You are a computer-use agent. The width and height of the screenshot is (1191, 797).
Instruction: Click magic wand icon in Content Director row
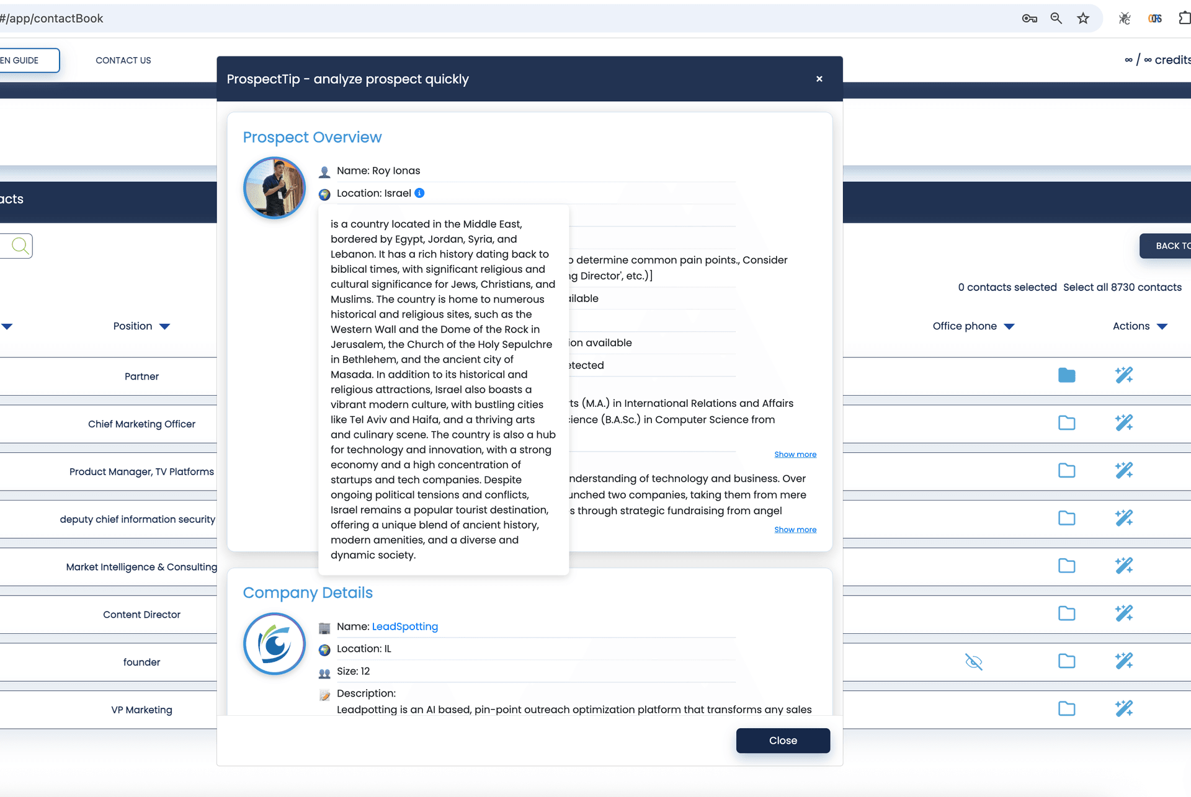(x=1124, y=613)
